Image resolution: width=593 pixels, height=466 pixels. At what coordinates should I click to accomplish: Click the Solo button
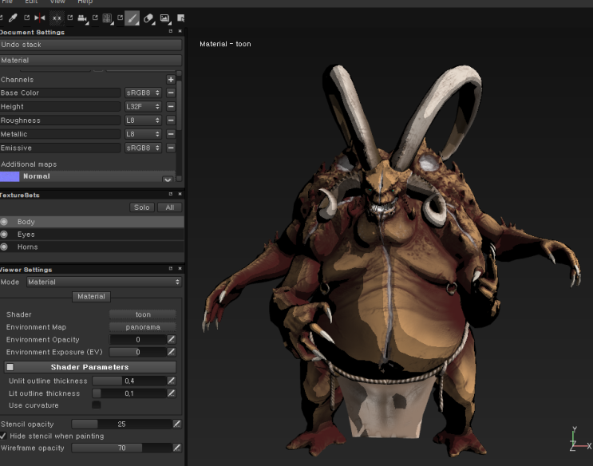pyautogui.click(x=142, y=207)
